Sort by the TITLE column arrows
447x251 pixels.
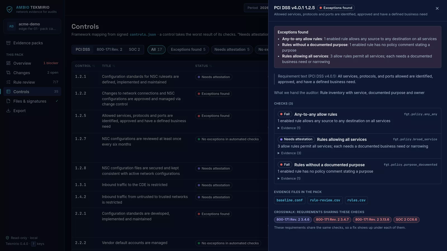pos(114,66)
